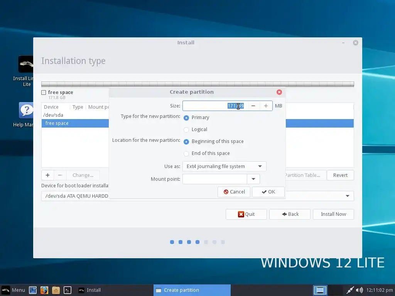Launch Firefox from the taskbar
Screen dimensions: 395x296
pyautogui.click(x=44, y=290)
